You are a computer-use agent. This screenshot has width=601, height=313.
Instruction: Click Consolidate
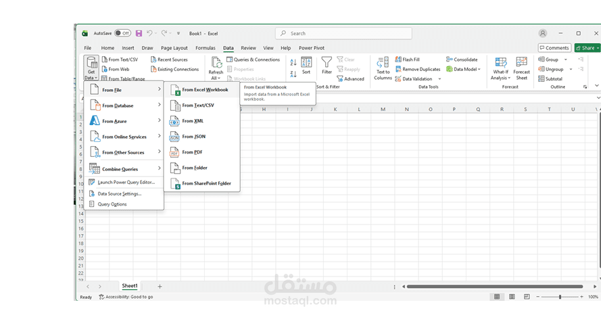point(462,59)
